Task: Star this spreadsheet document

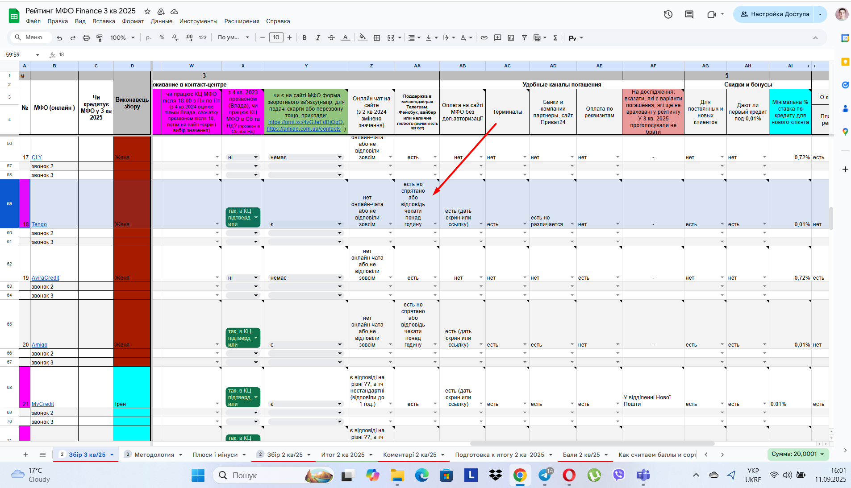Action: point(147,11)
